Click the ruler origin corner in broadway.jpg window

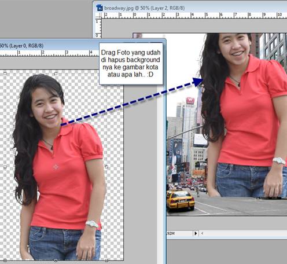[98, 15]
